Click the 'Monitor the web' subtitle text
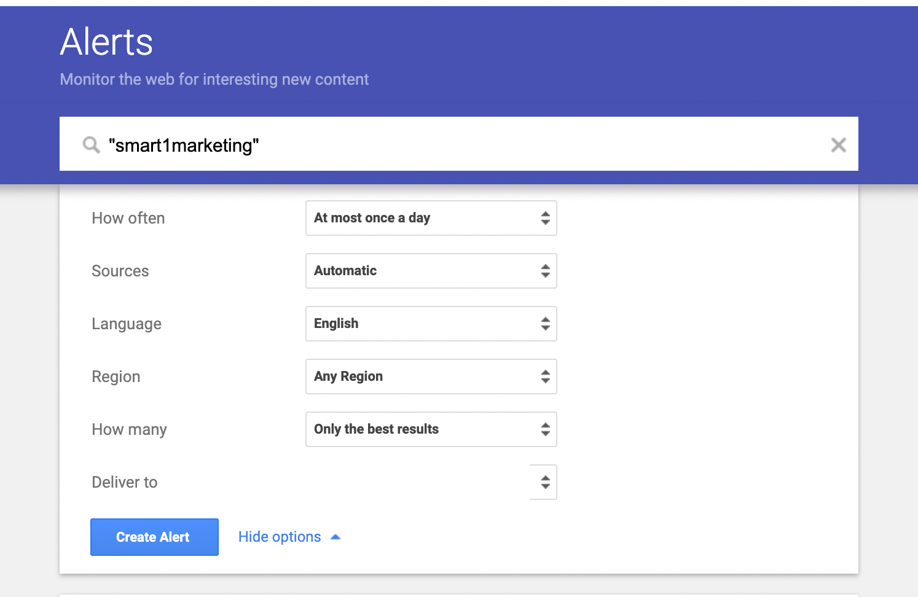Viewport: 918px width, 597px height. 214,79
